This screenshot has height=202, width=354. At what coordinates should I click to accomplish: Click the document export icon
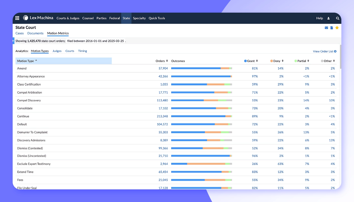[x=331, y=28]
